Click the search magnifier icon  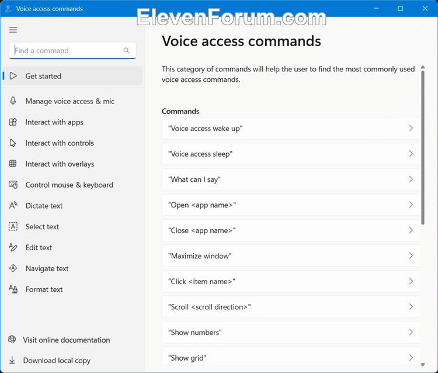(127, 50)
